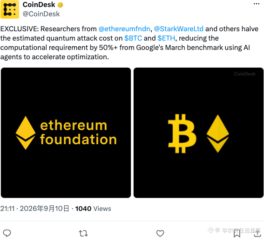This screenshot has width=264, height=238.
Task: Open the @ethereumfndn mention link
Action: click(124, 29)
